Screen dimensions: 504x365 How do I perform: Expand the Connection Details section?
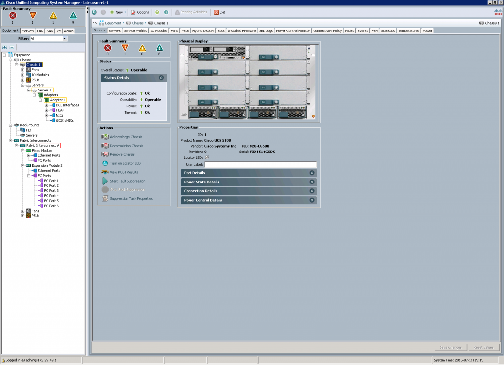[312, 191]
